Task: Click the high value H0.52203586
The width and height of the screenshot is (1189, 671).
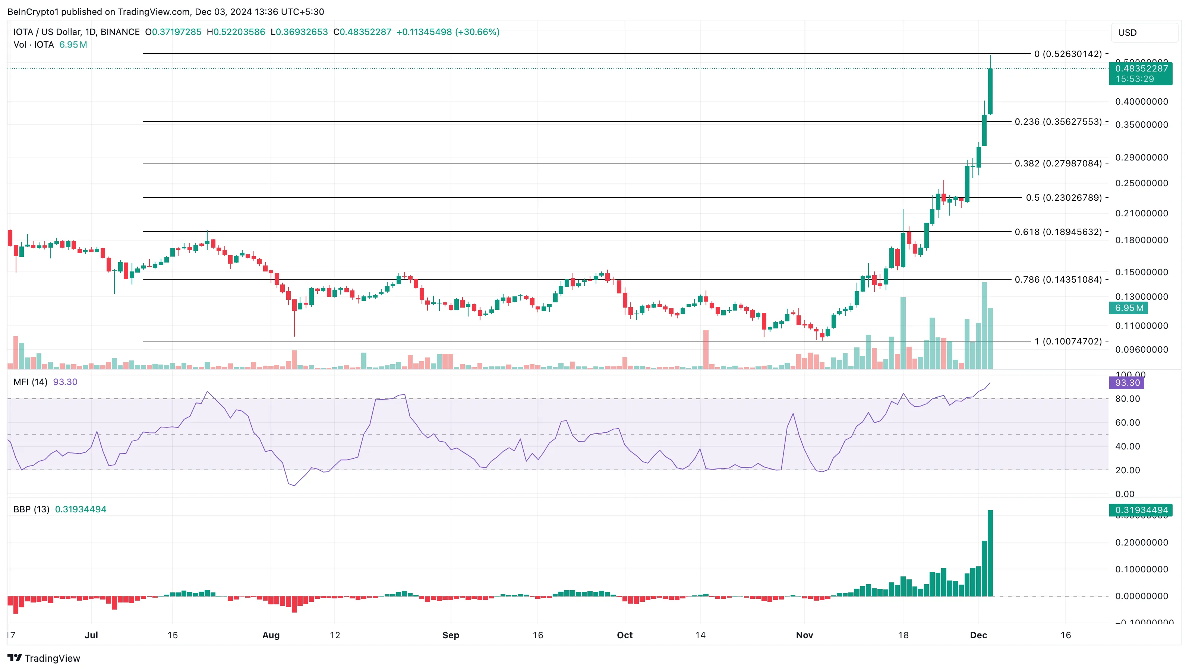Action: pos(236,33)
